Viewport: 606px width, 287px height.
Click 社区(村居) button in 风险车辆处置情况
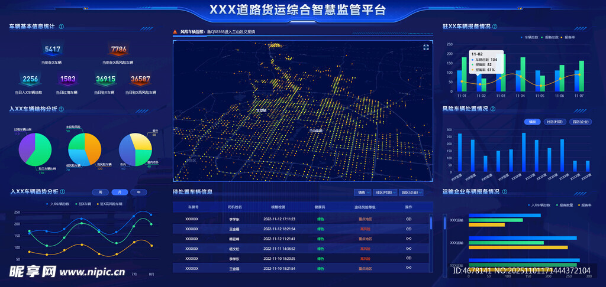tap(555, 122)
